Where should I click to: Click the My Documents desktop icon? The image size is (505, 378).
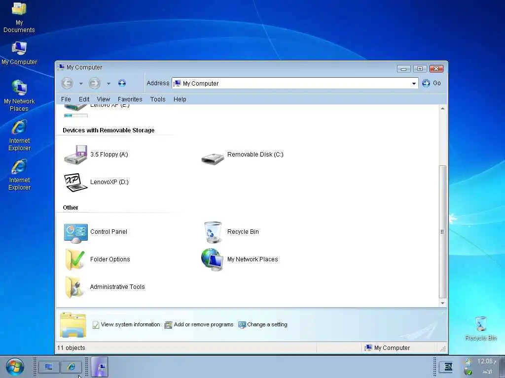click(19, 18)
